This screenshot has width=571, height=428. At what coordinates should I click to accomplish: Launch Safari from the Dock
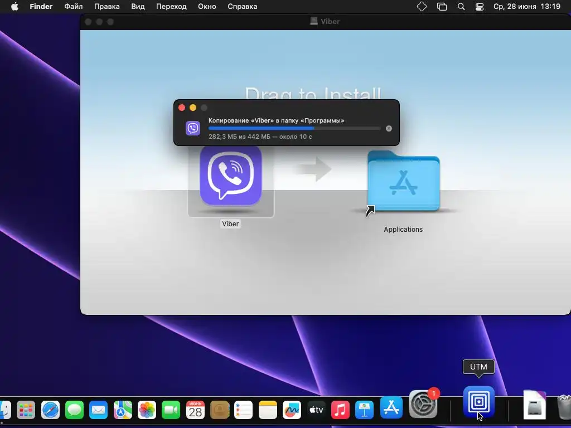click(x=50, y=411)
